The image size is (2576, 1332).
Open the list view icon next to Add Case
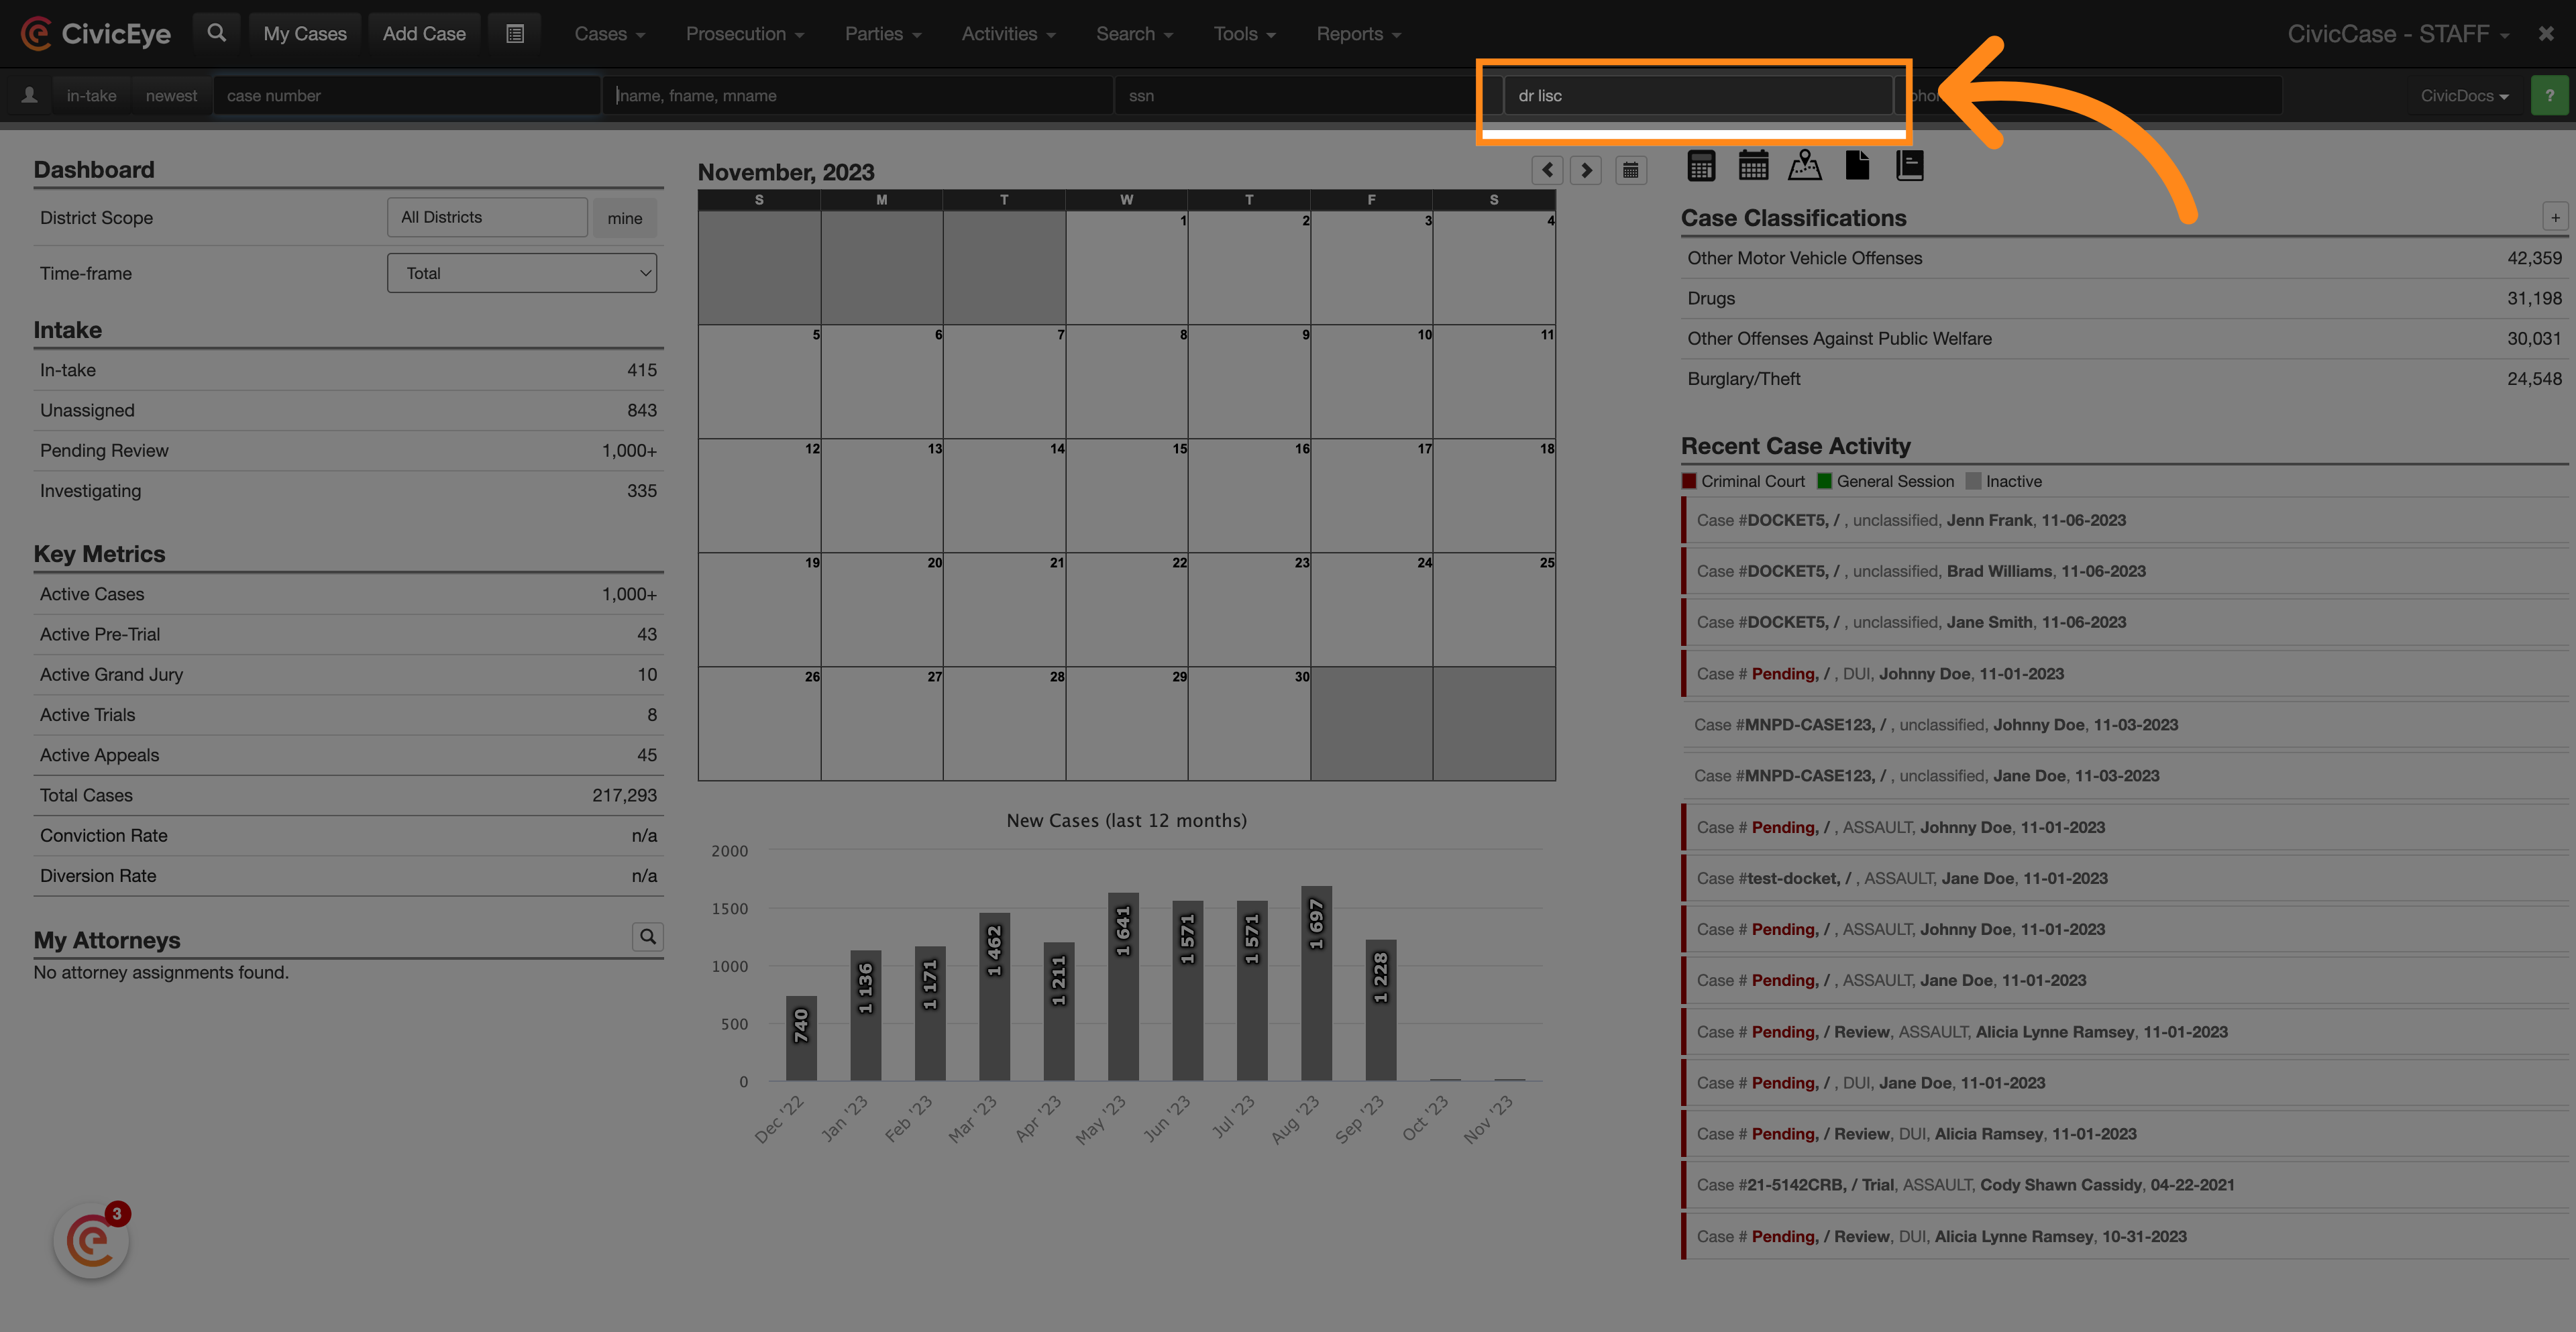pyautogui.click(x=515, y=34)
